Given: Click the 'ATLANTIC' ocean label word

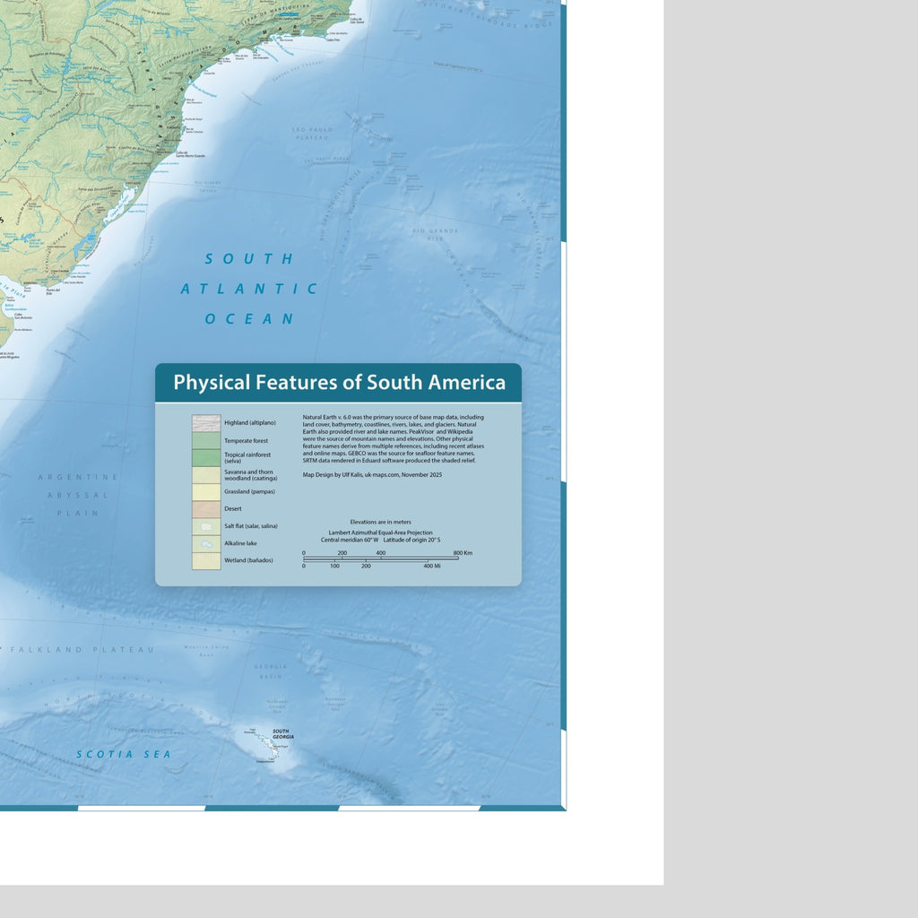Looking at the screenshot, I should pos(249,289).
